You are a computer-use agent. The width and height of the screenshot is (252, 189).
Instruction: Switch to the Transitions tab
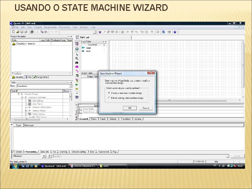(126, 119)
